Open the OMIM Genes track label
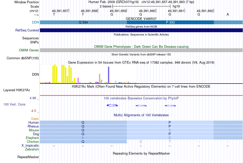The height and width of the screenshot is (163, 243). (29, 50)
